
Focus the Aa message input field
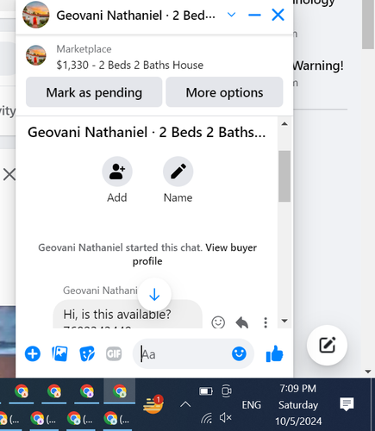tap(184, 354)
